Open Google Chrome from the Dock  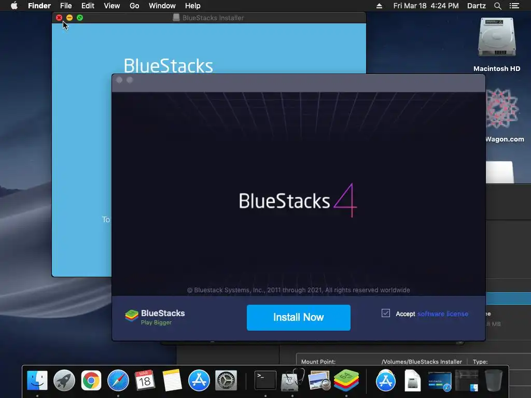click(91, 380)
